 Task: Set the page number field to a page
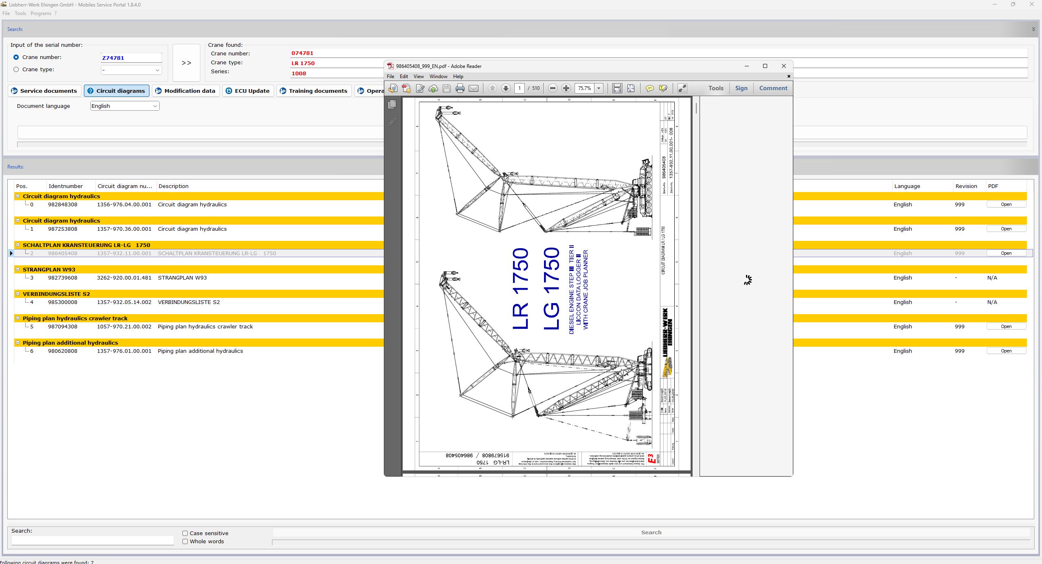[x=520, y=88]
